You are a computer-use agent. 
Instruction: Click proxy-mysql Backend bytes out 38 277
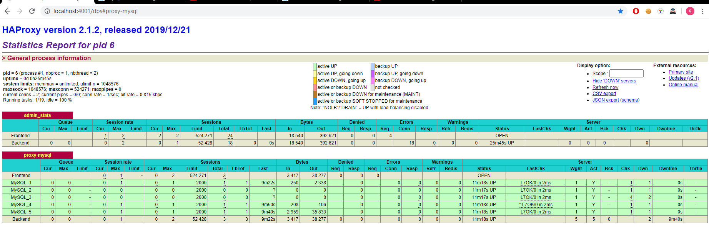point(319,219)
